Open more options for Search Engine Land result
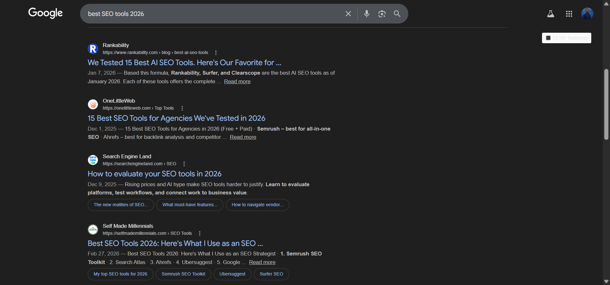The height and width of the screenshot is (285, 610). tap(184, 164)
